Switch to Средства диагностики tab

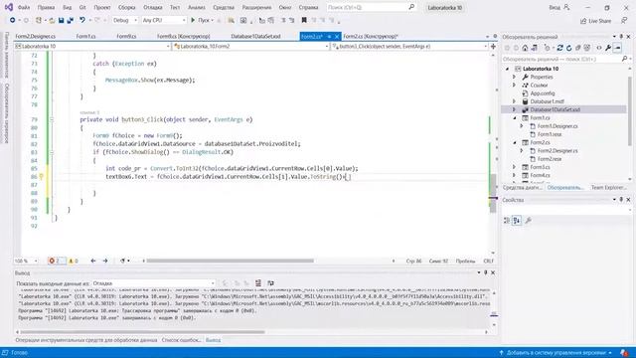tap(523, 188)
